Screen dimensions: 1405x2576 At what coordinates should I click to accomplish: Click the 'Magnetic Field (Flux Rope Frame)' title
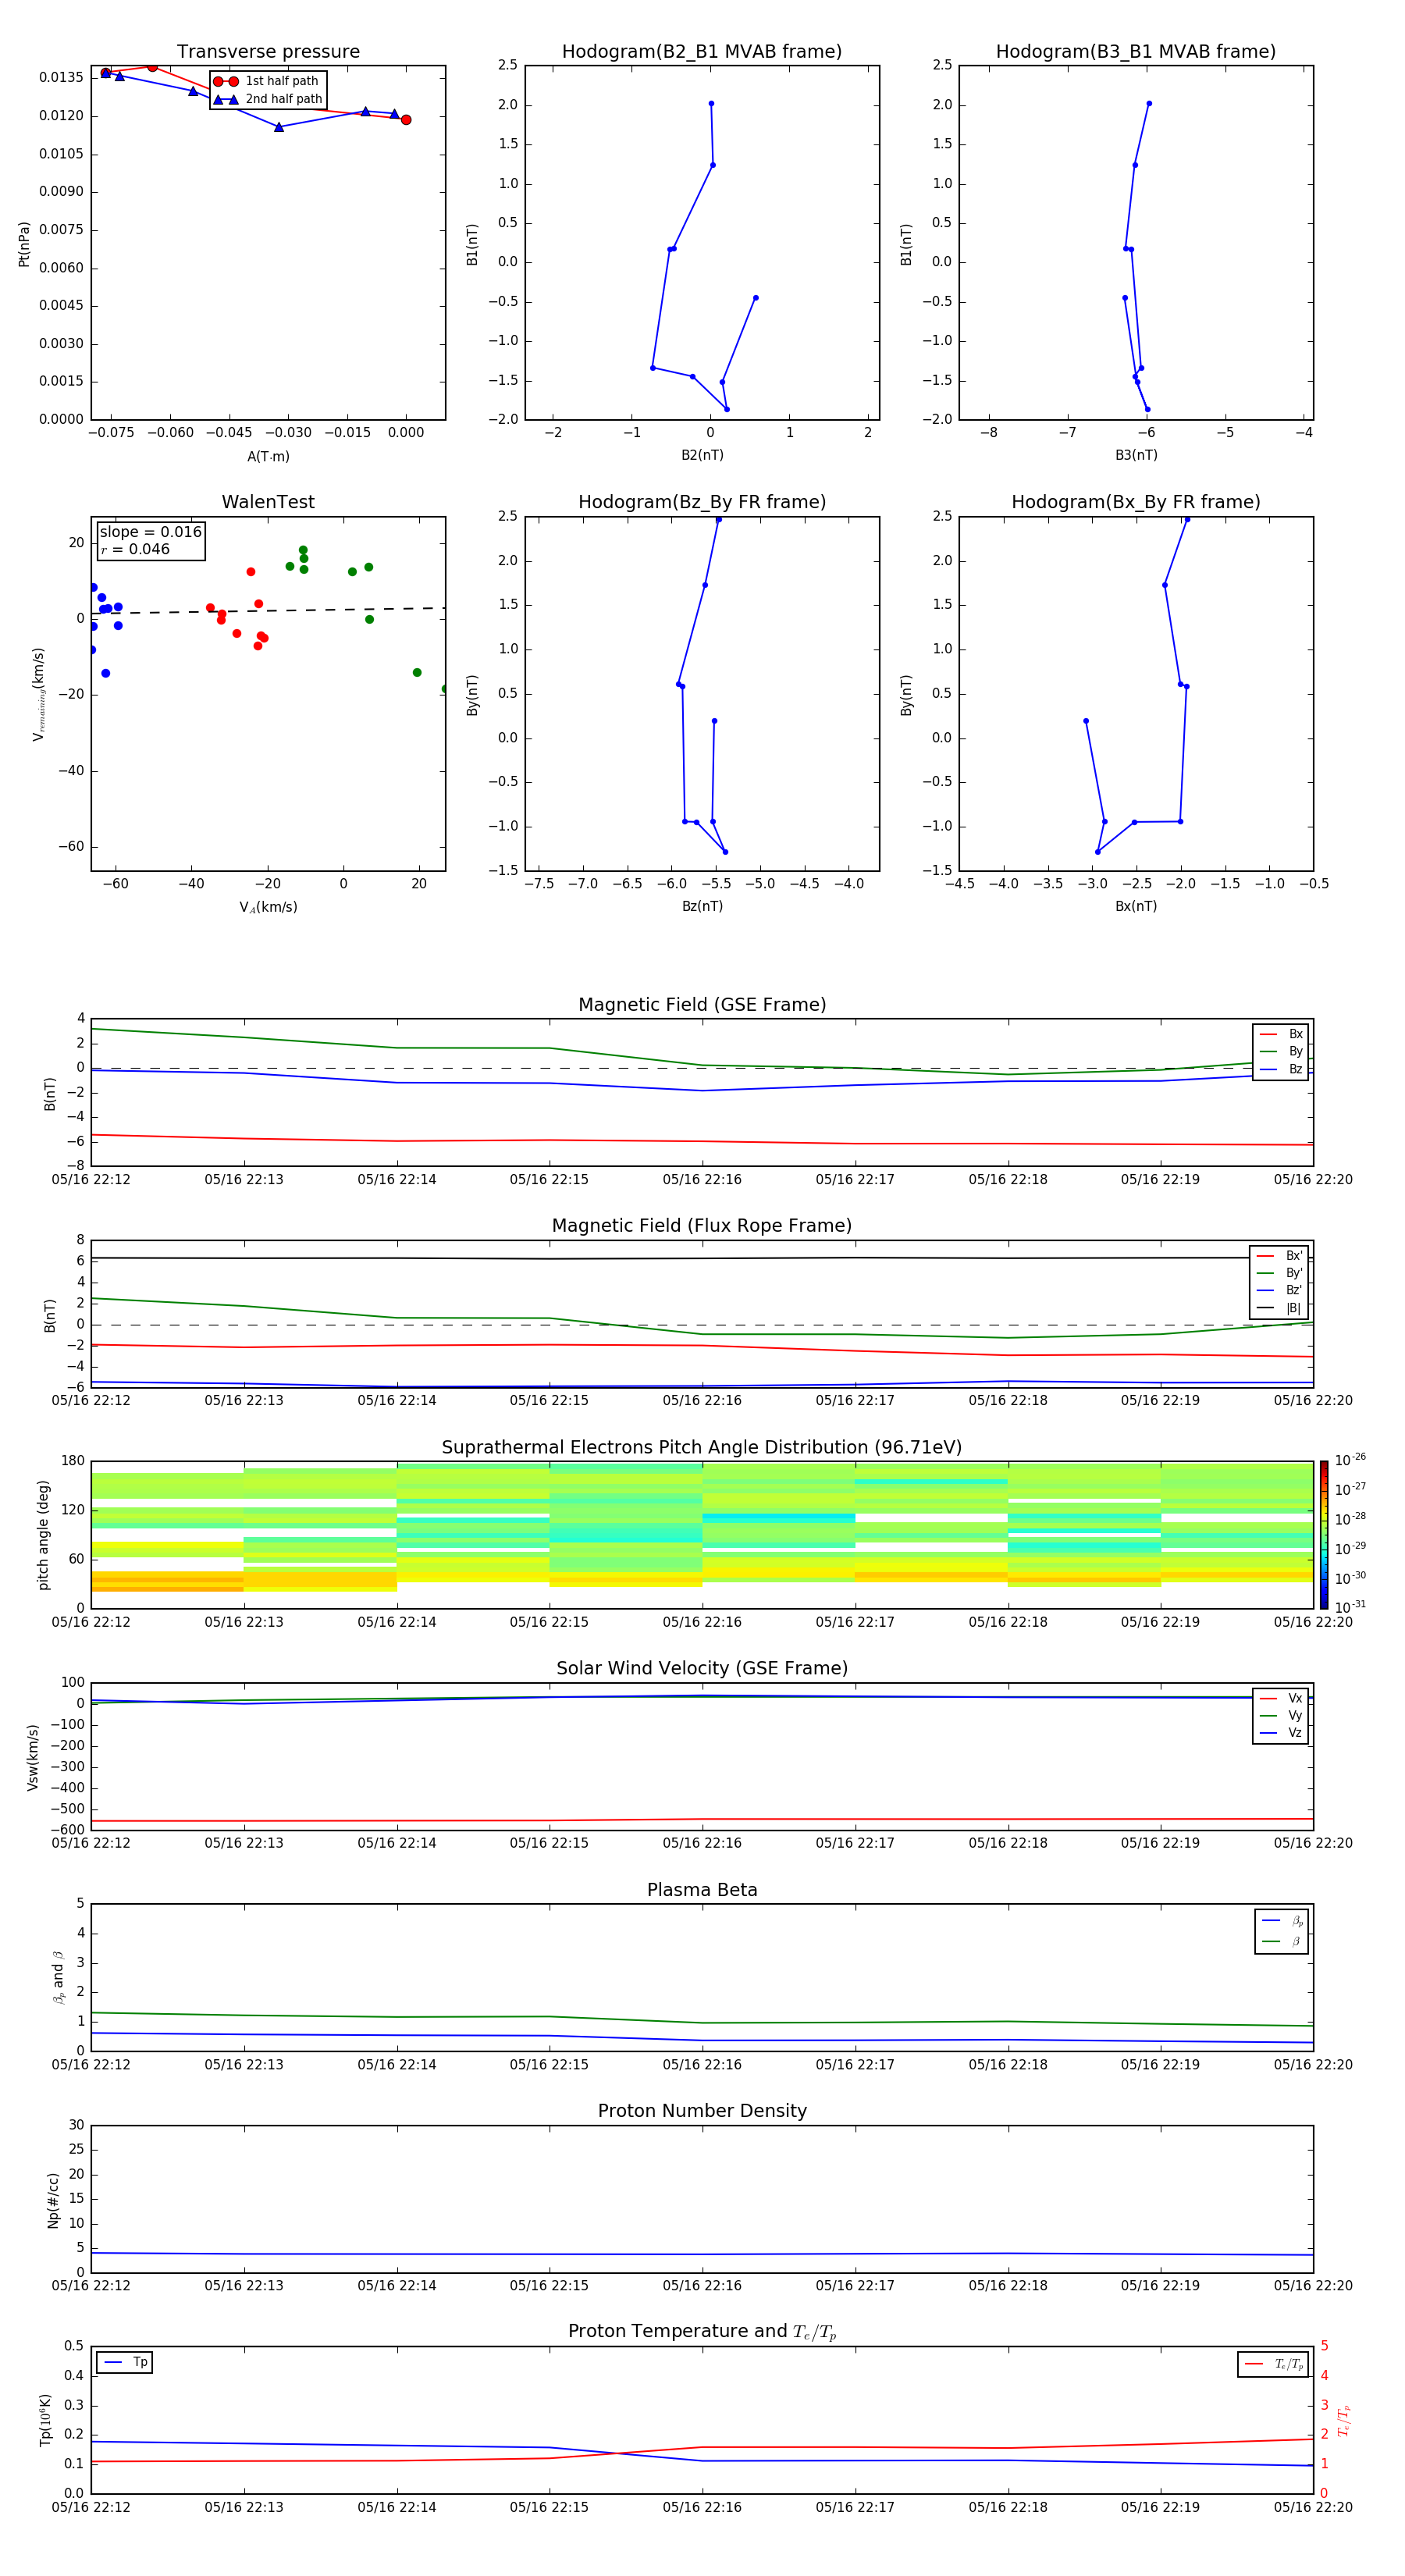pos(702,1226)
